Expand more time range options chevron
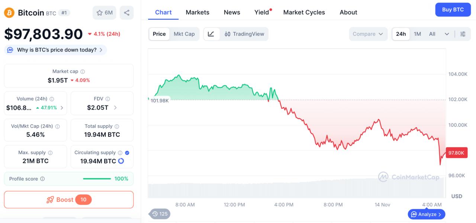 click(x=447, y=34)
